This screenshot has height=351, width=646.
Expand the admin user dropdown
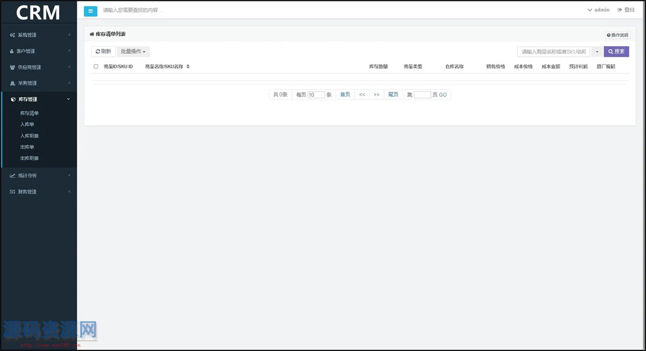(598, 9)
